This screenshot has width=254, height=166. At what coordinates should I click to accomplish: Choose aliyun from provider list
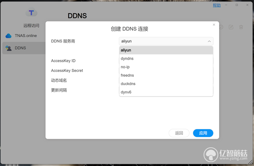coord(166,50)
